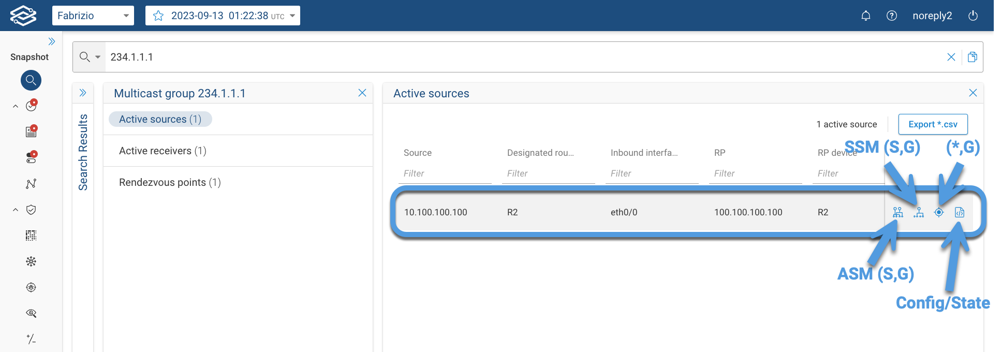
Task: Collapse the shield sidebar group caret
Action: click(x=16, y=210)
